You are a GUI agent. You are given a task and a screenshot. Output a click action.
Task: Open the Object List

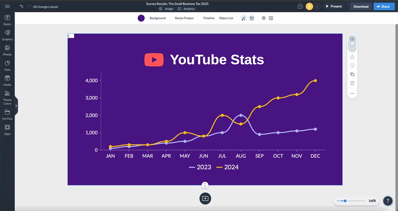[226, 18]
